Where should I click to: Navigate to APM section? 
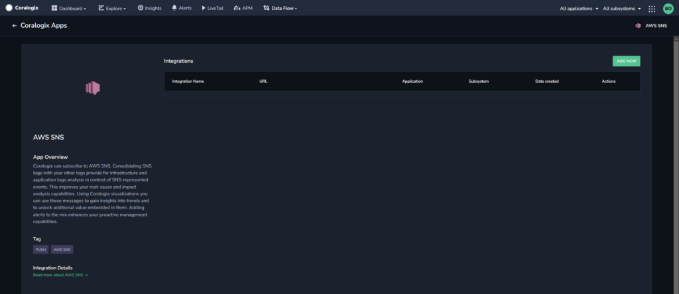(243, 8)
